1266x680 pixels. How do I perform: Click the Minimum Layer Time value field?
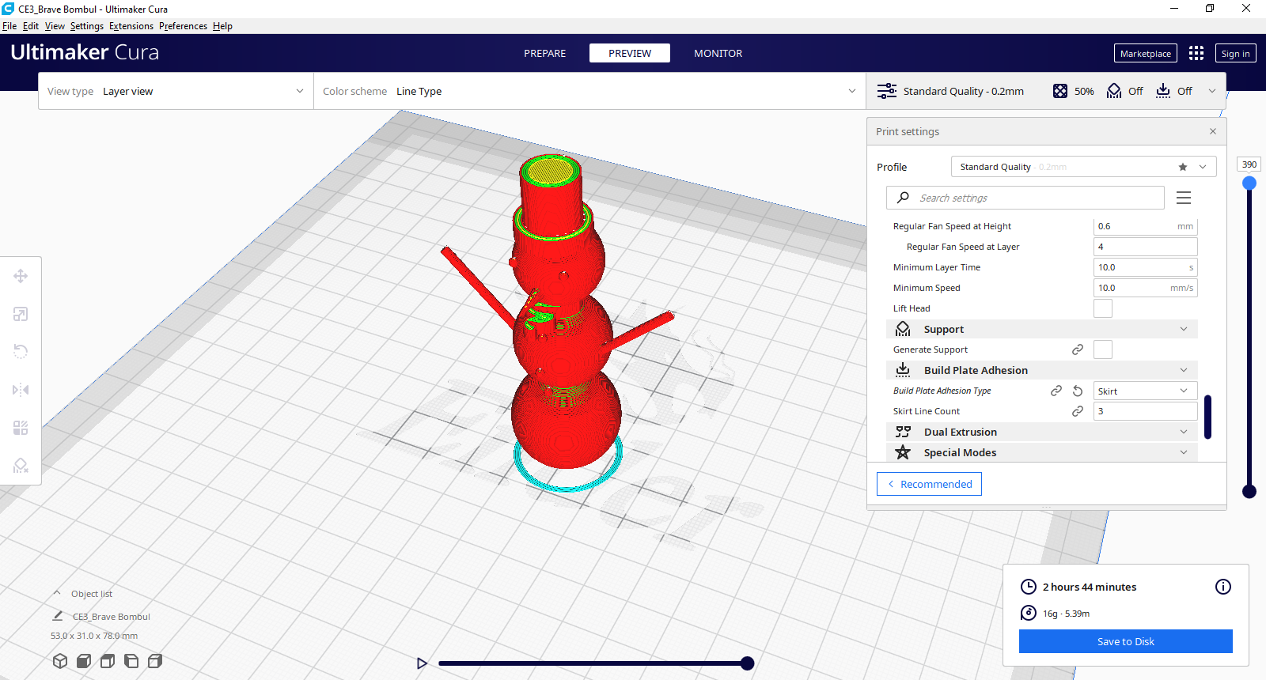coord(1146,267)
